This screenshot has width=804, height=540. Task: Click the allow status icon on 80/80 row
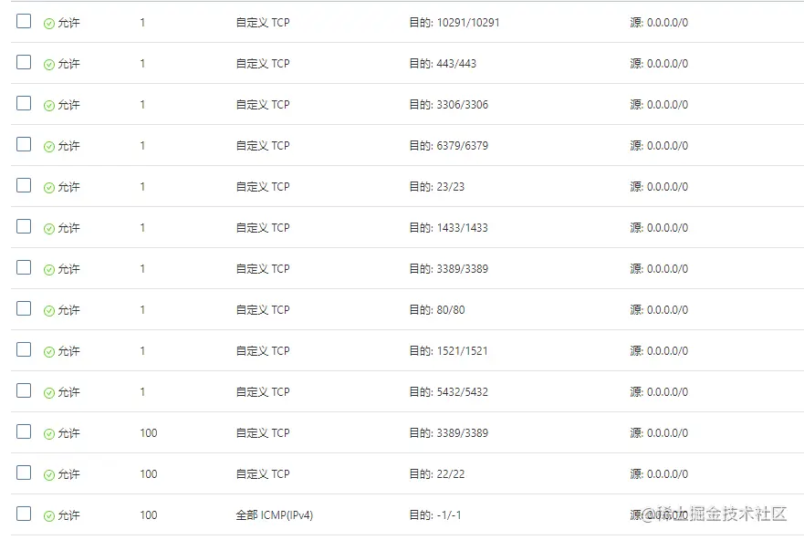click(49, 310)
